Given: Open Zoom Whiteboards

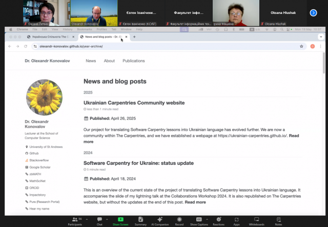Looking at the screenshot, I should [257, 221].
